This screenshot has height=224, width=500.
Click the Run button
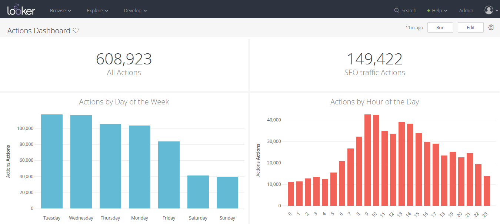tap(440, 27)
